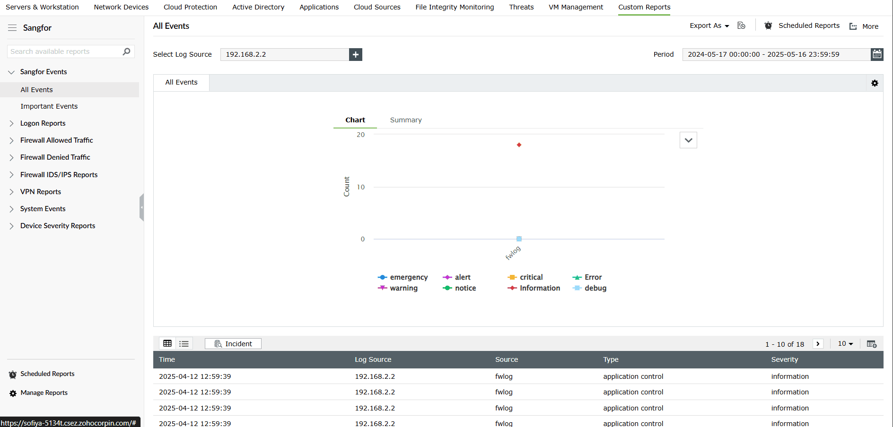893x427 pixels.
Task: Collapse the left sidebar handle
Action: coord(141,207)
